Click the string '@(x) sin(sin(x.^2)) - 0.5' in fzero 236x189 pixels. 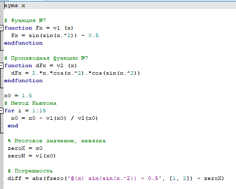[x=114, y=178]
